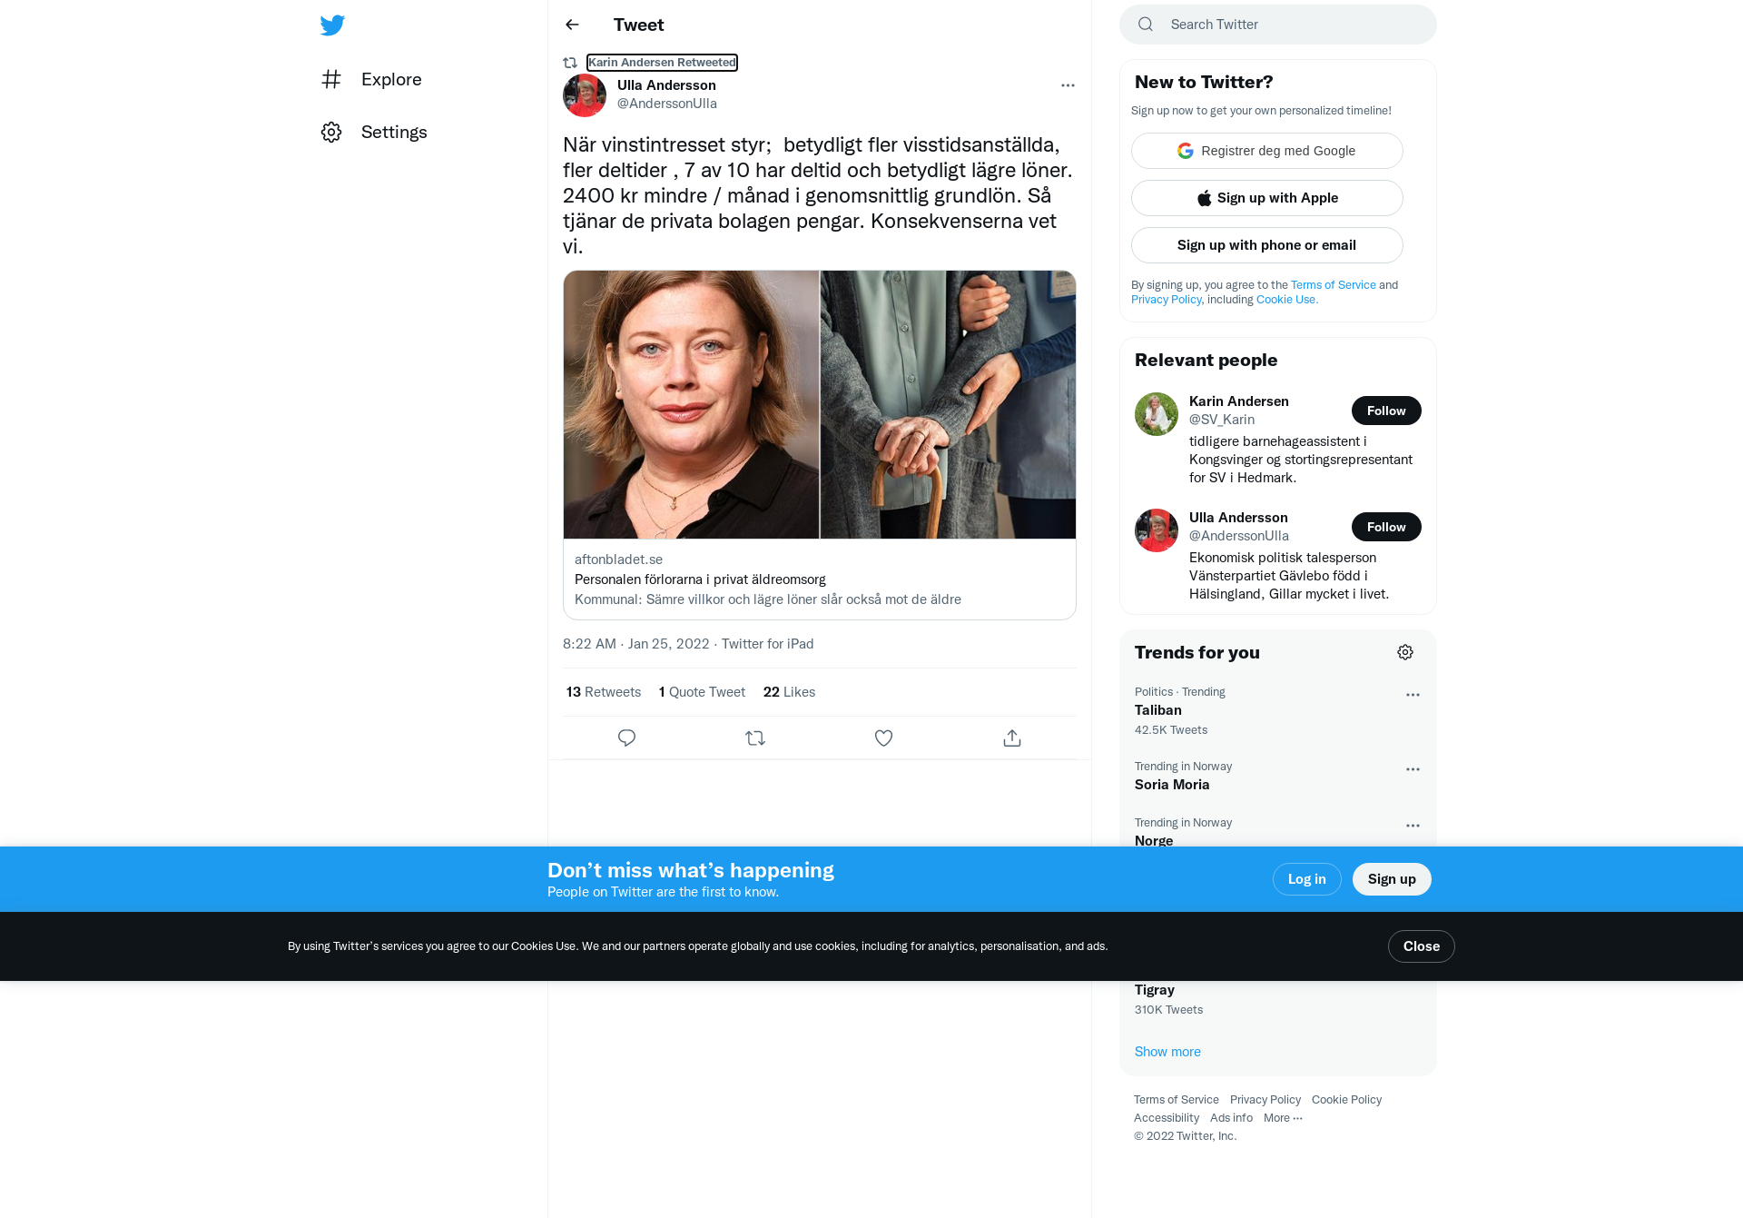Click Show more trends link
Screen dimensions: 1743x1218
[x=1167, y=1052]
